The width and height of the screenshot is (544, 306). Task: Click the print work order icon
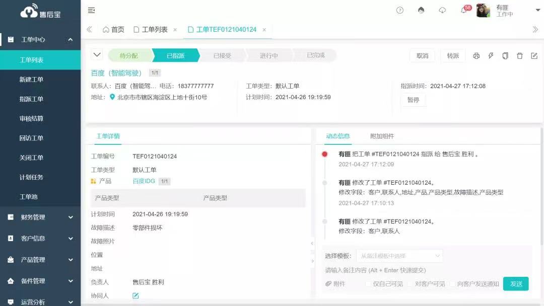pyautogui.click(x=476, y=56)
